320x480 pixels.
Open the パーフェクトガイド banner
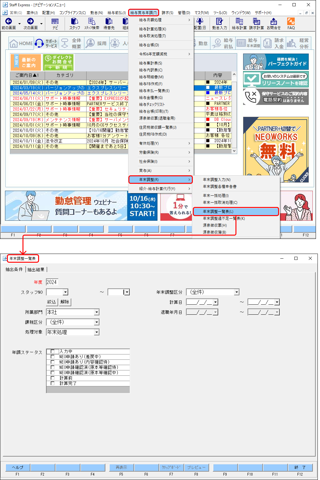[276, 62]
